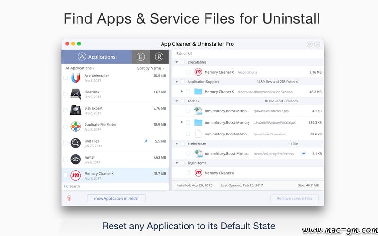Image resolution: width=378 pixels, height=236 pixels.
Task: Click the 1489 files and 268 folders label
Action: tap(277, 82)
